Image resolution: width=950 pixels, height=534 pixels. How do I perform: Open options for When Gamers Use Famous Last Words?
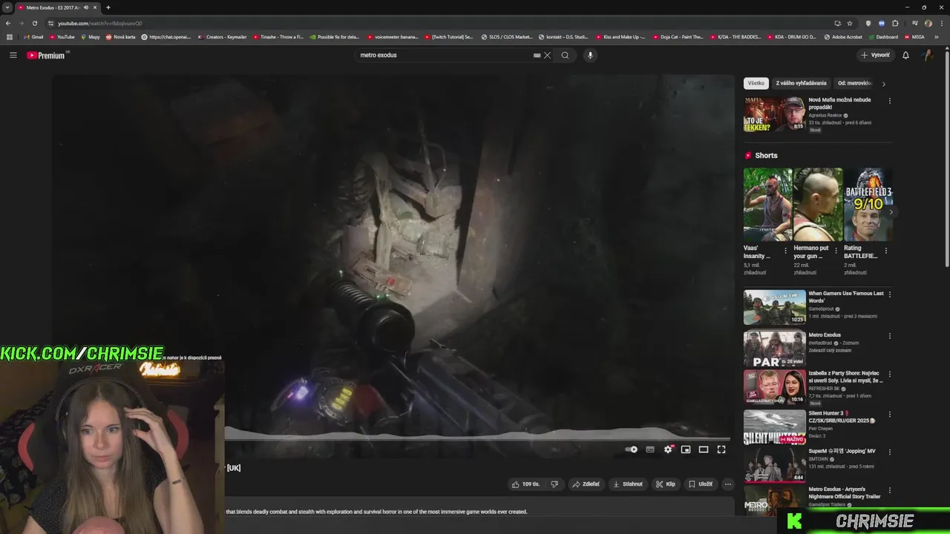point(890,294)
